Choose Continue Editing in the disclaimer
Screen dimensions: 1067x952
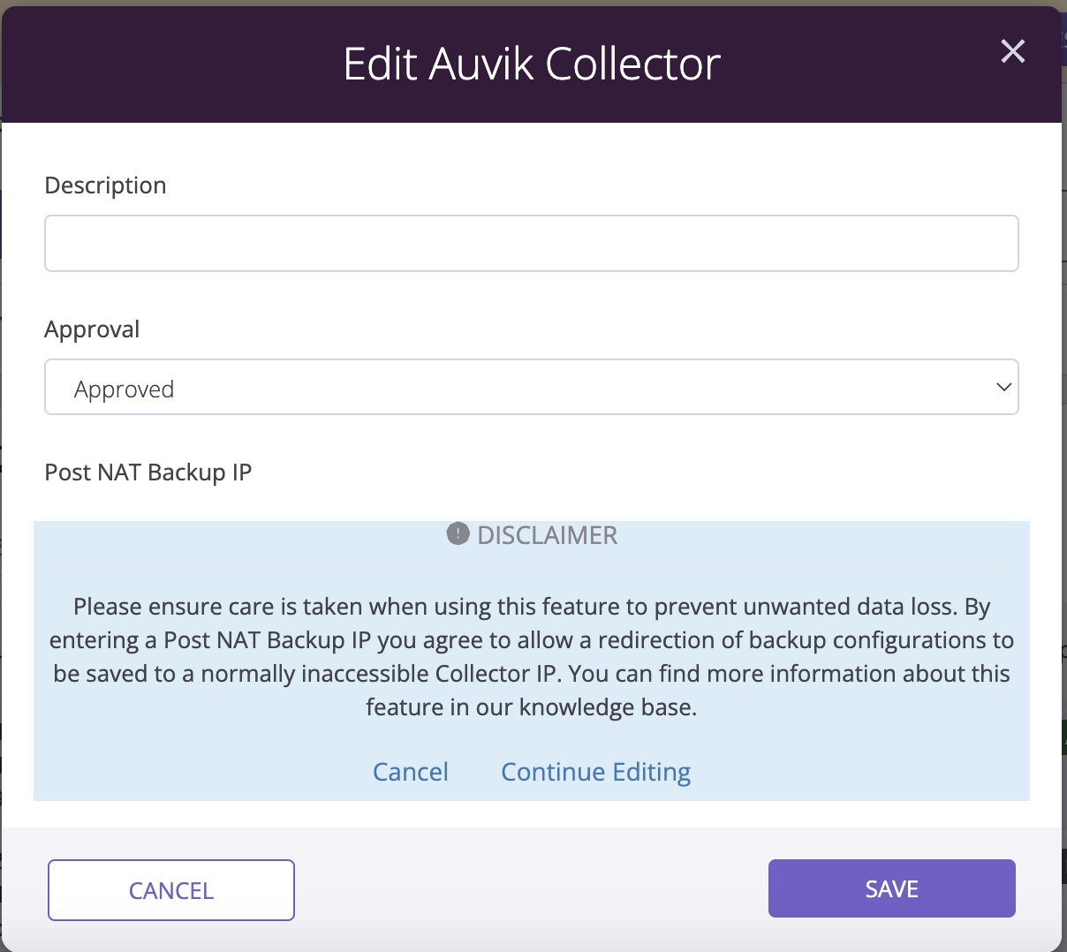[x=596, y=772]
